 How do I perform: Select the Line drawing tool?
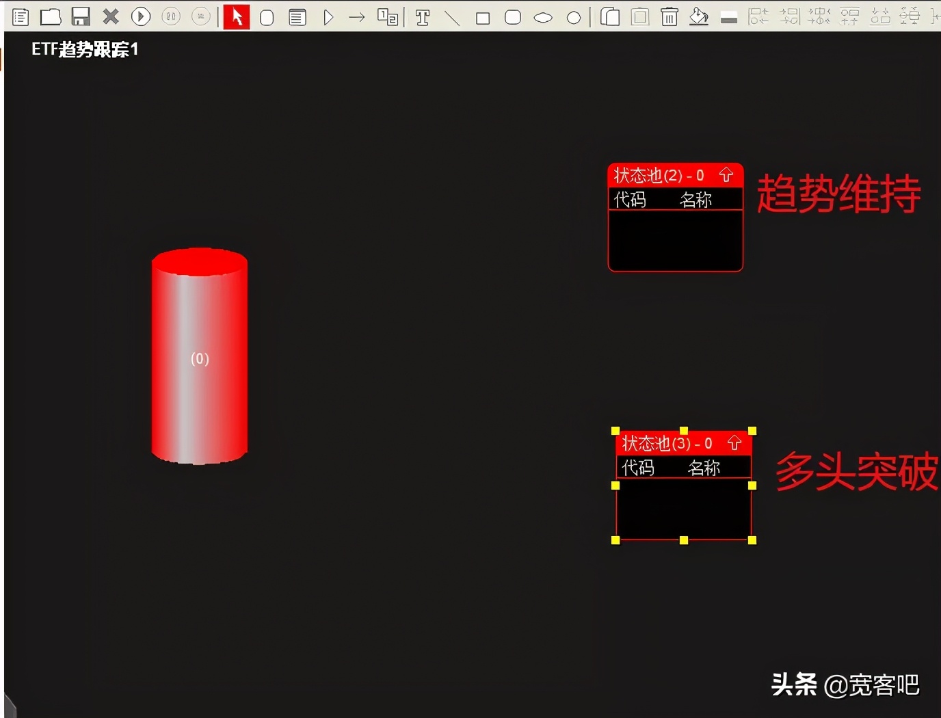[x=452, y=17]
